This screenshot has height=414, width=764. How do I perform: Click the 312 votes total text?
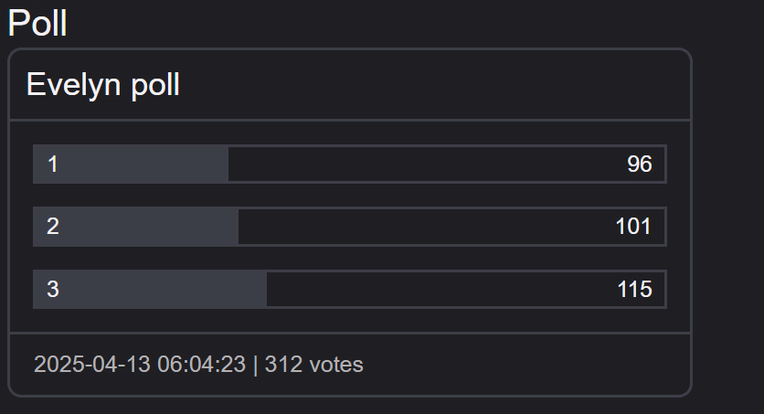tap(313, 365)
